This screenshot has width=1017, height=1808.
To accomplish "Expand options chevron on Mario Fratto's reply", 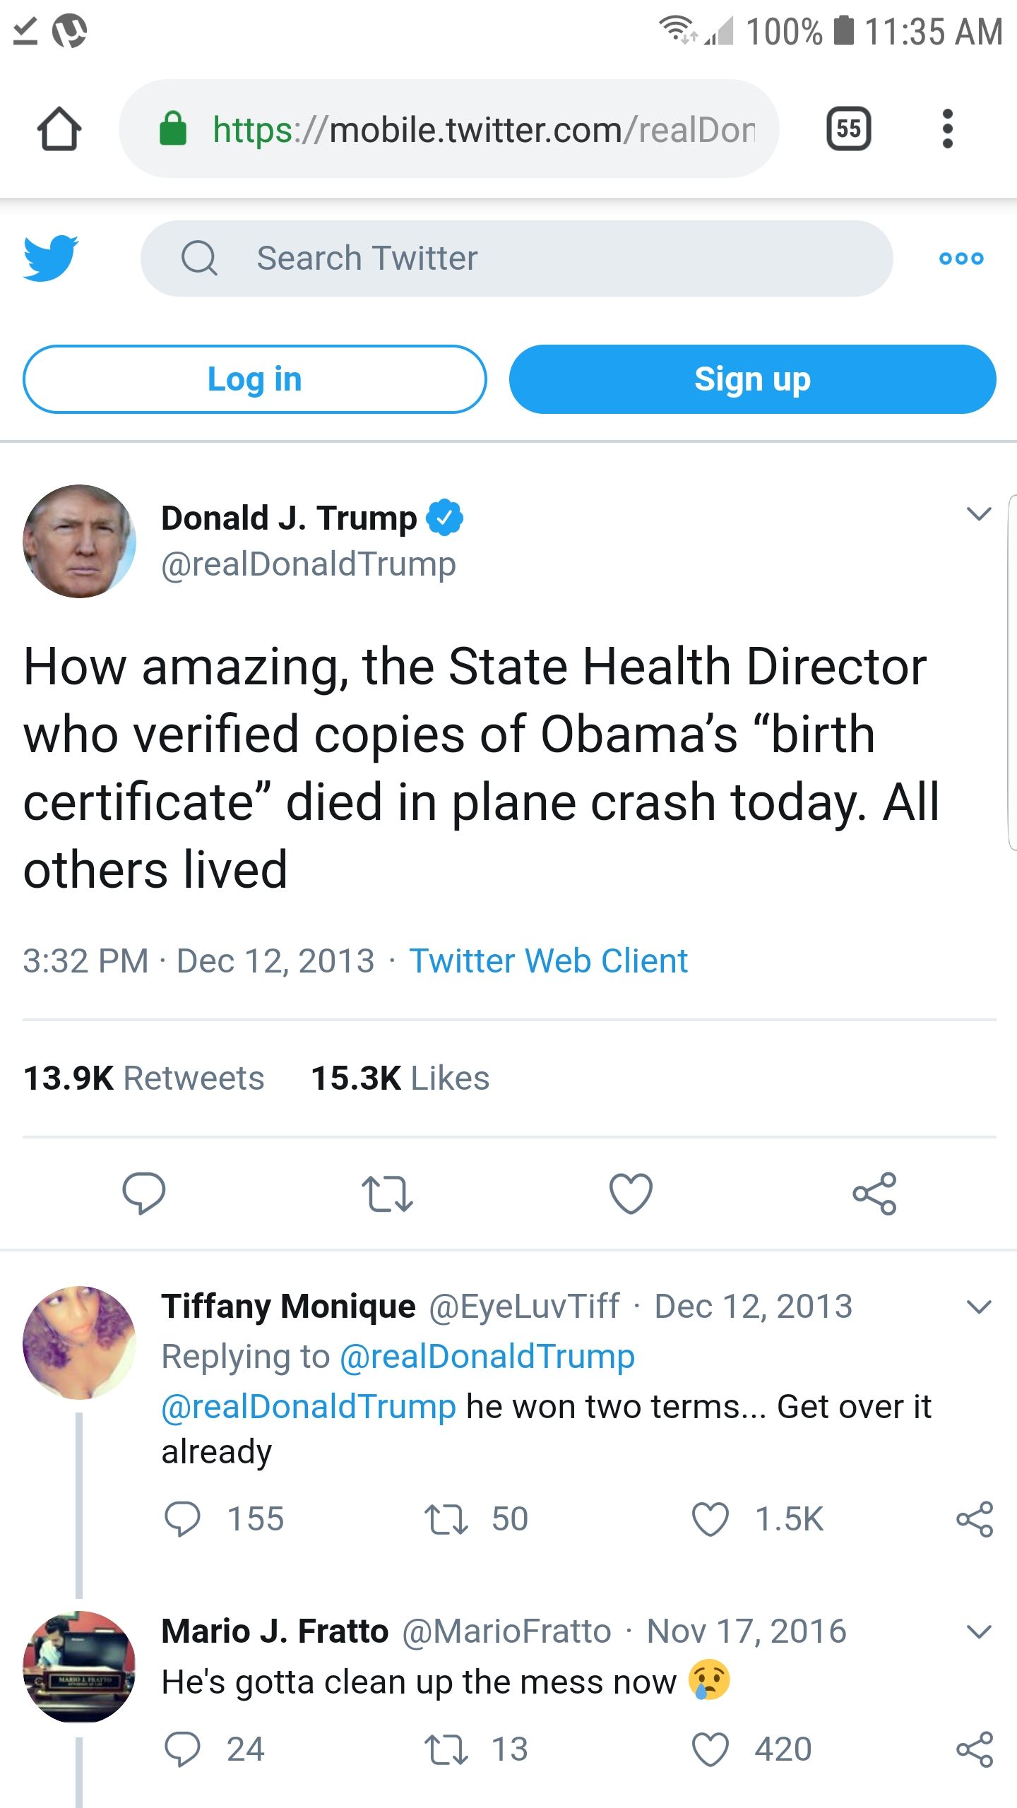I will click(979, 1631).
